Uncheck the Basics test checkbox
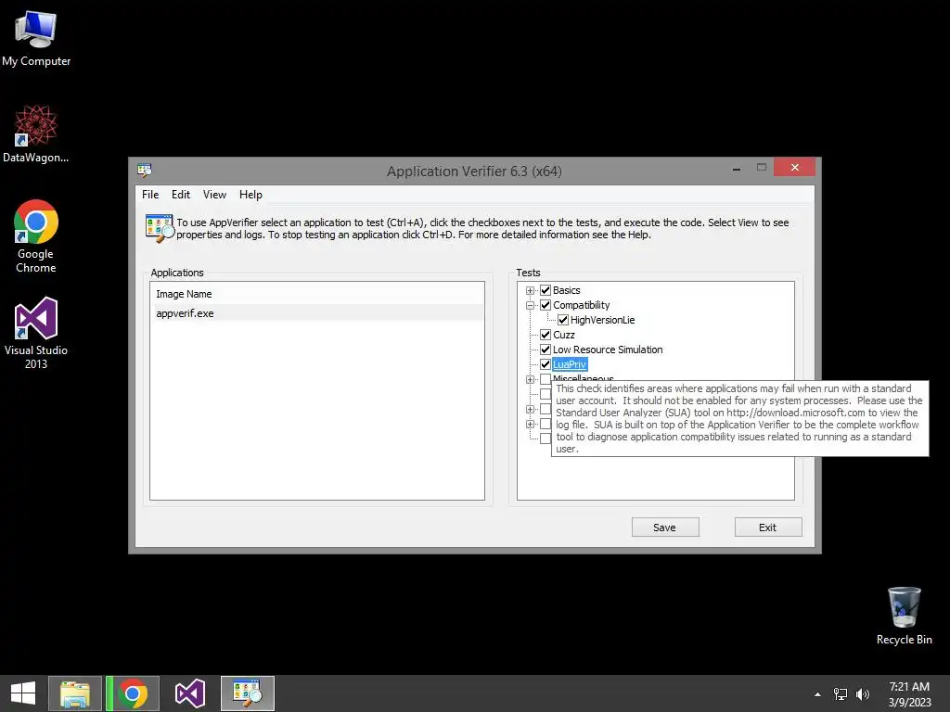Screen dimensions: 950x712 click(x=546, y=290)
